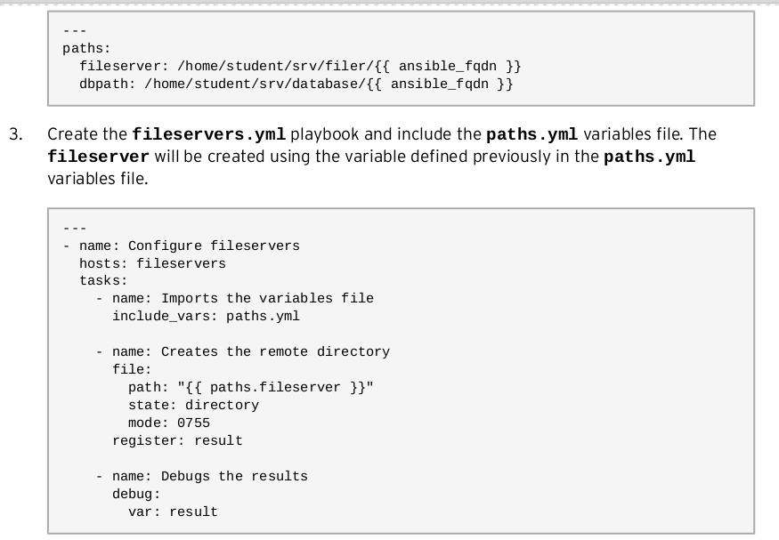Click the "state: directory" line
The height and width of the screenshot is (540, 779).
pyautogui.click(x=193, y=405)
